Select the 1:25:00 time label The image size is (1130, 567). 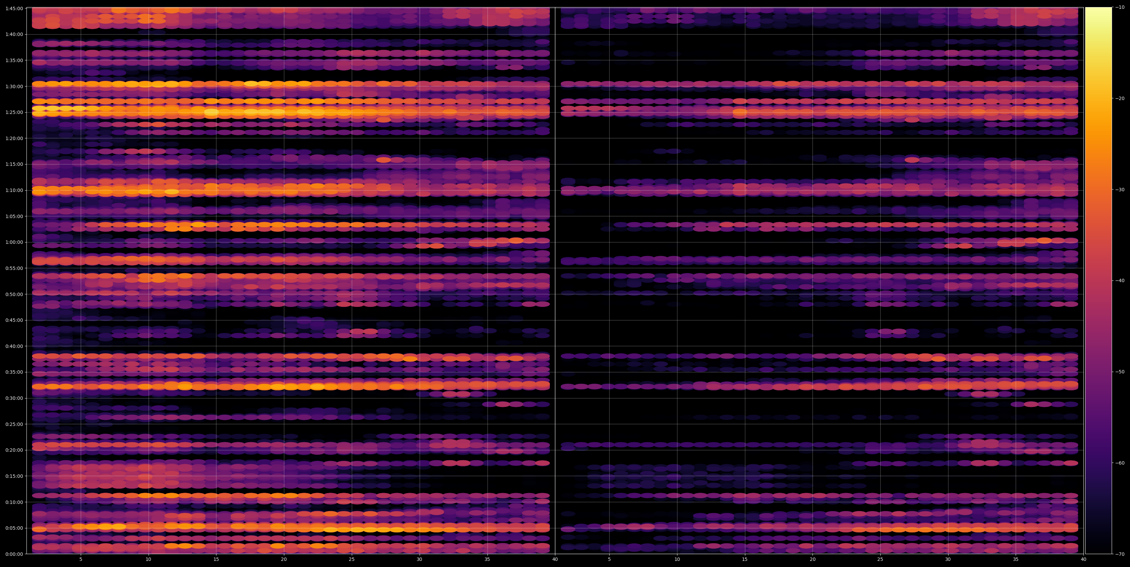point(15,112)
